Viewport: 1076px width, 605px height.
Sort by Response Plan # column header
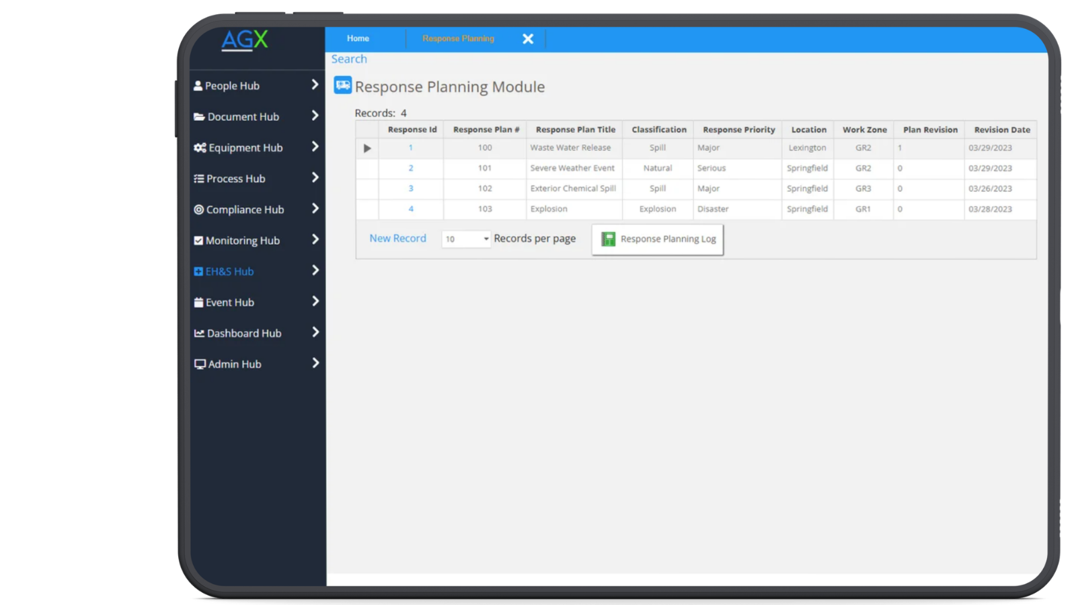click(x=486, y=130)
